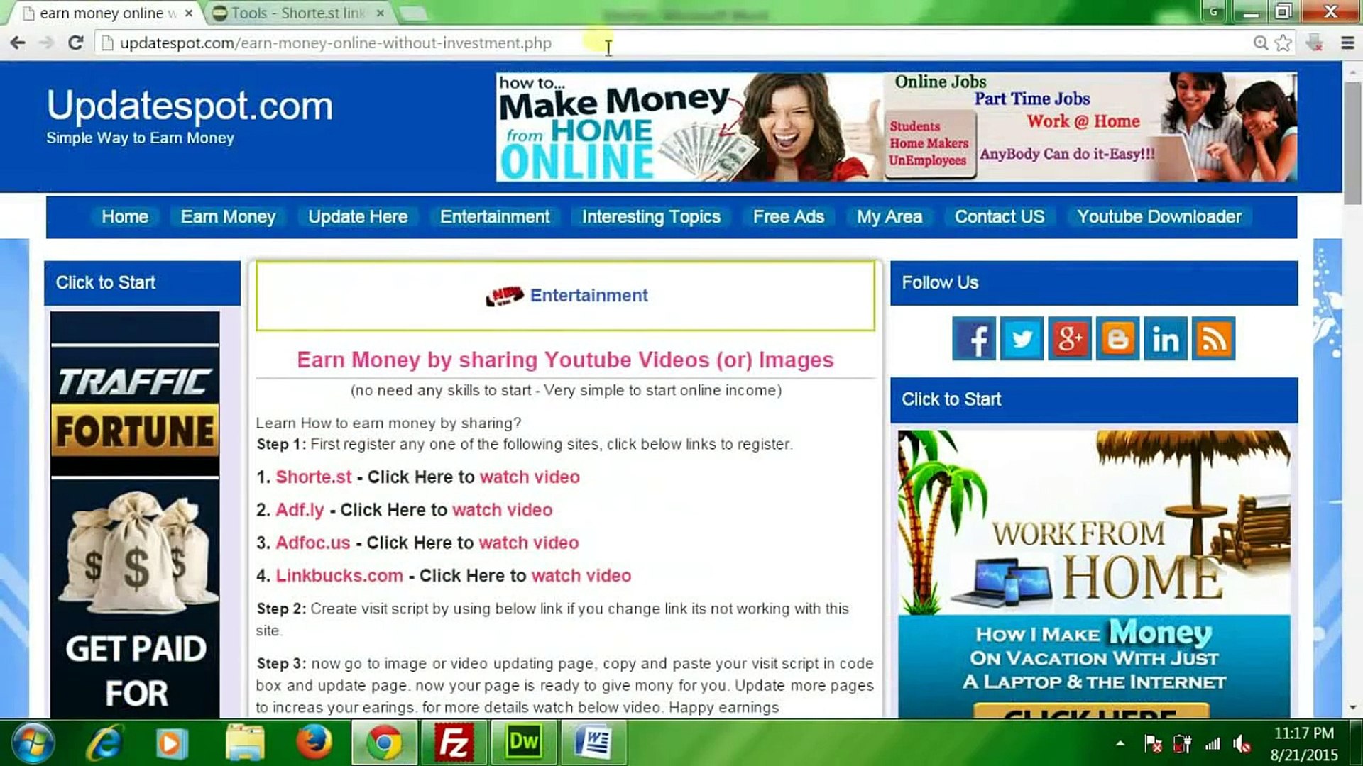Open Dreamweaver from the taskbar
Screen dimensions: 1363x766
pos(523,743)
